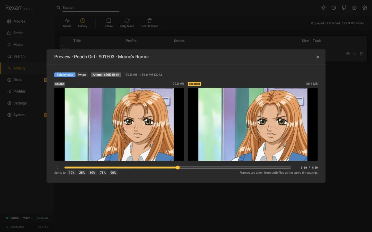
Task: Click the Search input field
Action: tap(91, 8)
